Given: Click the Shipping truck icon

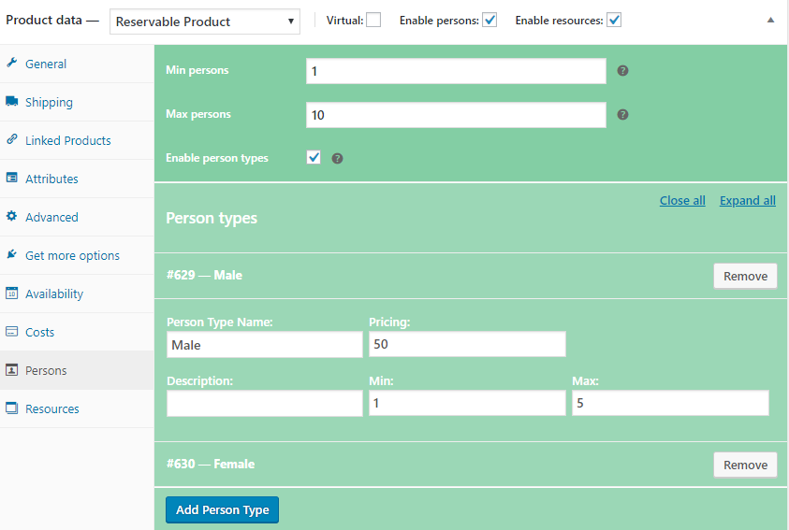Looking at the screenshot, I should [12, 102].
